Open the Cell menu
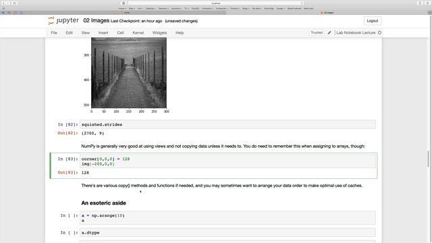This screenshot has width=432, height=243. coord(120,32)
